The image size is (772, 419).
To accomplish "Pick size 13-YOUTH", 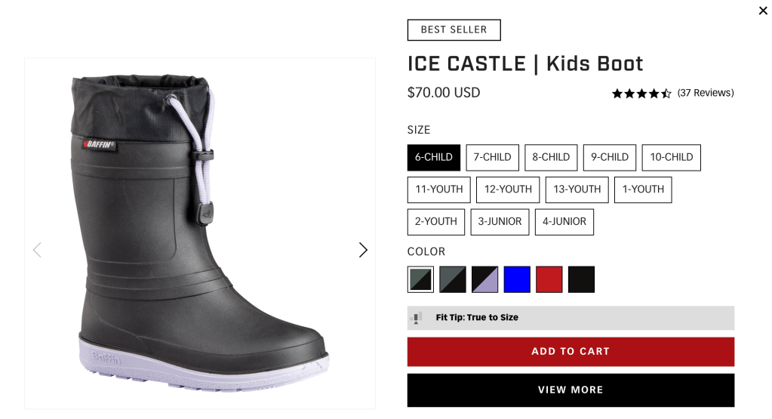I will click(x=577, y=189).
